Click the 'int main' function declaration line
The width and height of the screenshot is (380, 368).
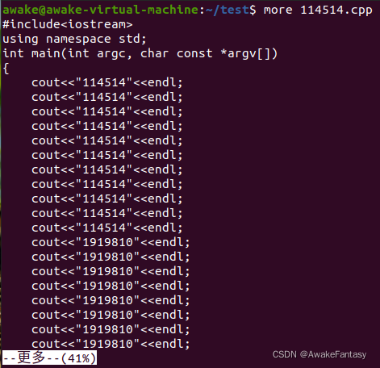(x=140, y=53)
